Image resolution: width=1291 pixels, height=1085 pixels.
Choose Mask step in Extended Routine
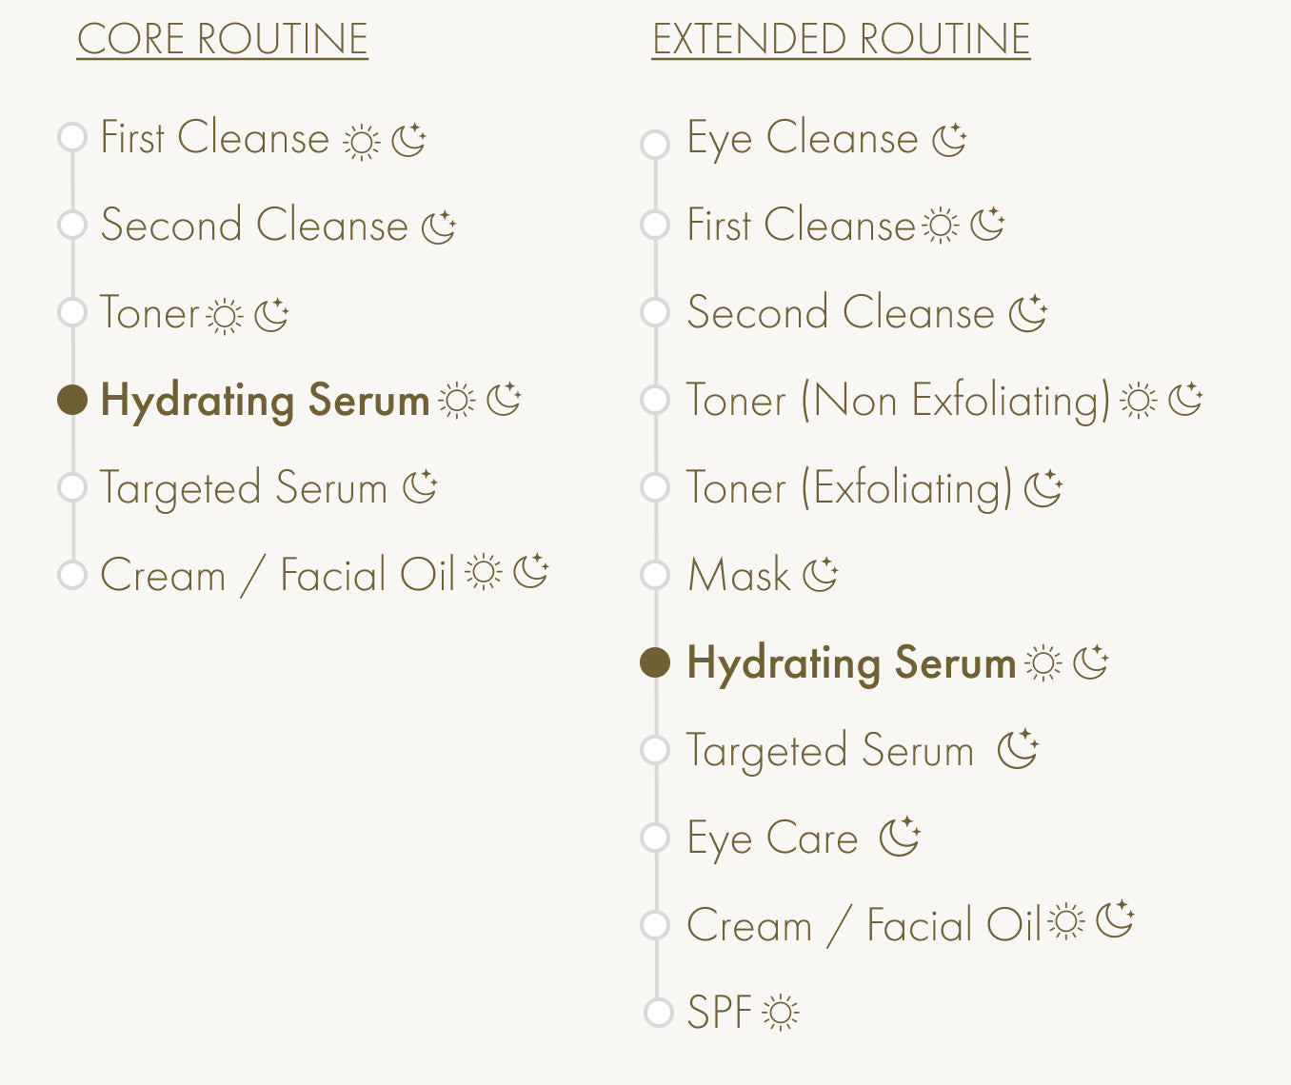click(x=739, y=575)
